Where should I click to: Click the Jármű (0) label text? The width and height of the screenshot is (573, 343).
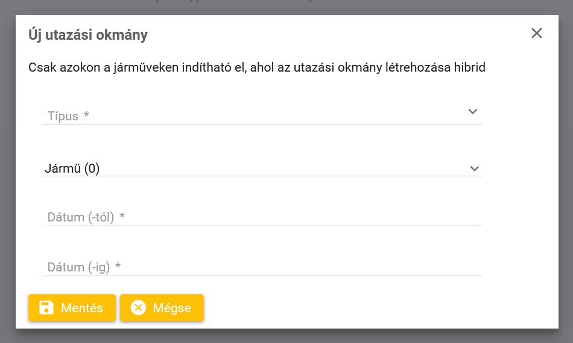[72, 168]
